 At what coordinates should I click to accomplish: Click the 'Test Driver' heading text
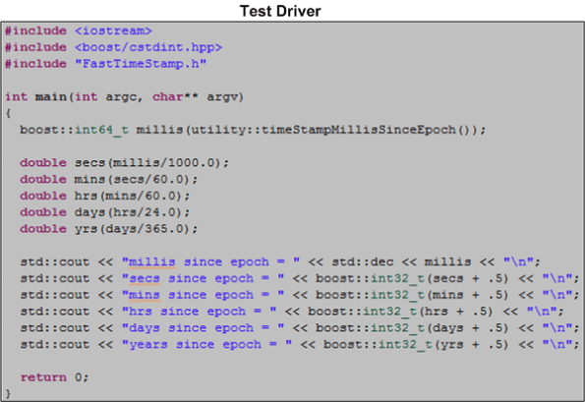pos(280,11)
